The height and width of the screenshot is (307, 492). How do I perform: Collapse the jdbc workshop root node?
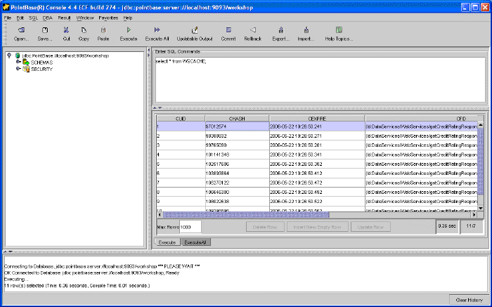point(9,55)
